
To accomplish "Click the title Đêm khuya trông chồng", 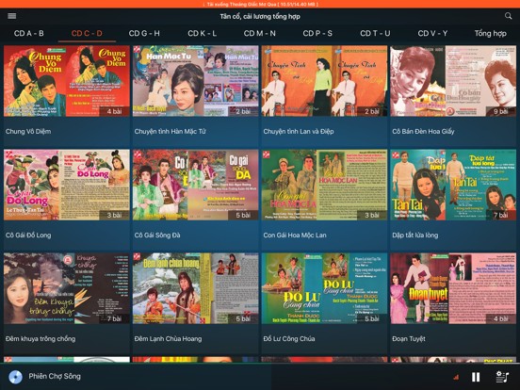I will coord(41,338).
